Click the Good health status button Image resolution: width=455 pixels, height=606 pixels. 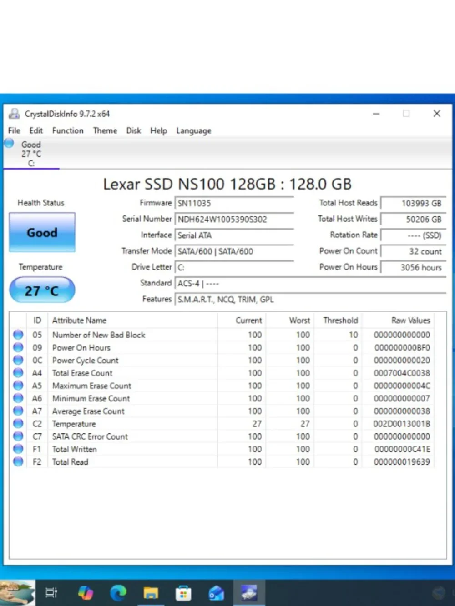[42, 232]
